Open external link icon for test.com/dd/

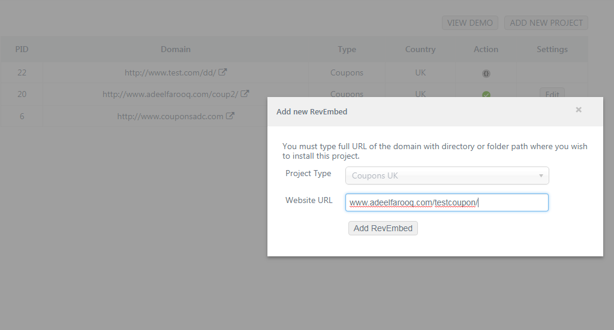(x=222, y=72)
